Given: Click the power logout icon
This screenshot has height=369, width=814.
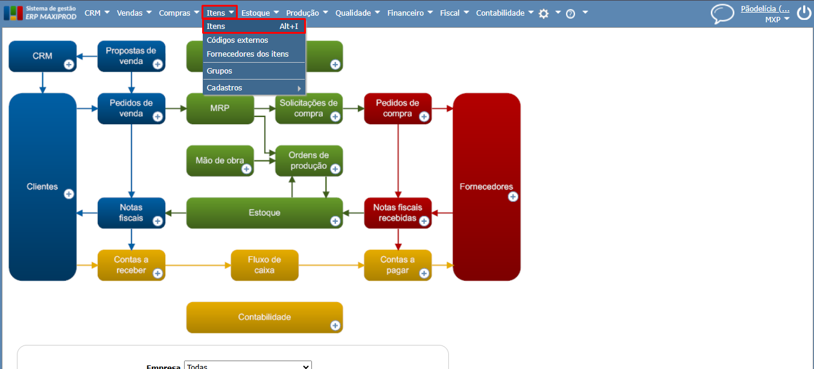Looking at the screenshot, I should (x=804, y=13).
